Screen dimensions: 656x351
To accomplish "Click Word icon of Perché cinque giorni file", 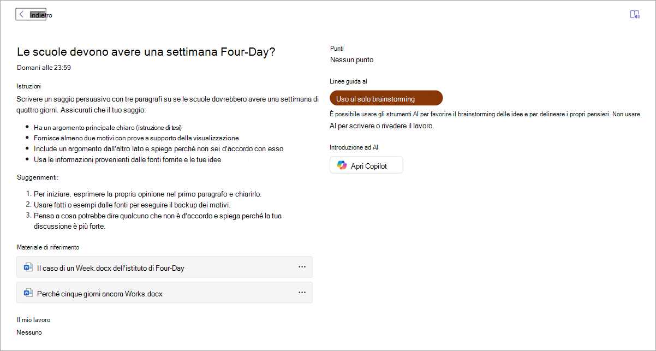I will coord(28,293).
